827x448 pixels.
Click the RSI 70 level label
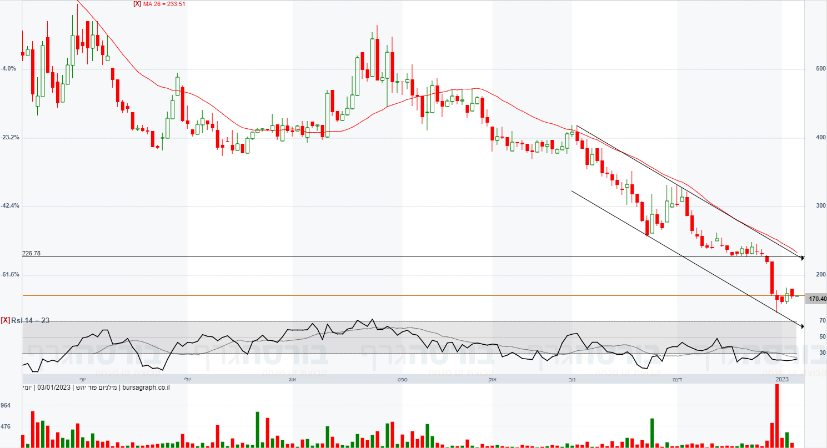822,321
